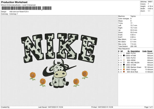The width and height of the screenshot is (154, 109).
Task: Click the letter N in NIKE
Action: tap(32, 48)
